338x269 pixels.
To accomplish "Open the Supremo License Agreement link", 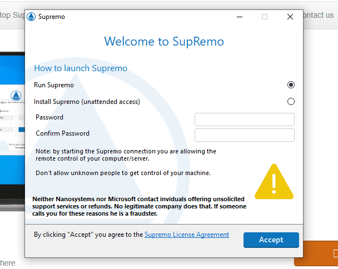I will coord(187,235).
